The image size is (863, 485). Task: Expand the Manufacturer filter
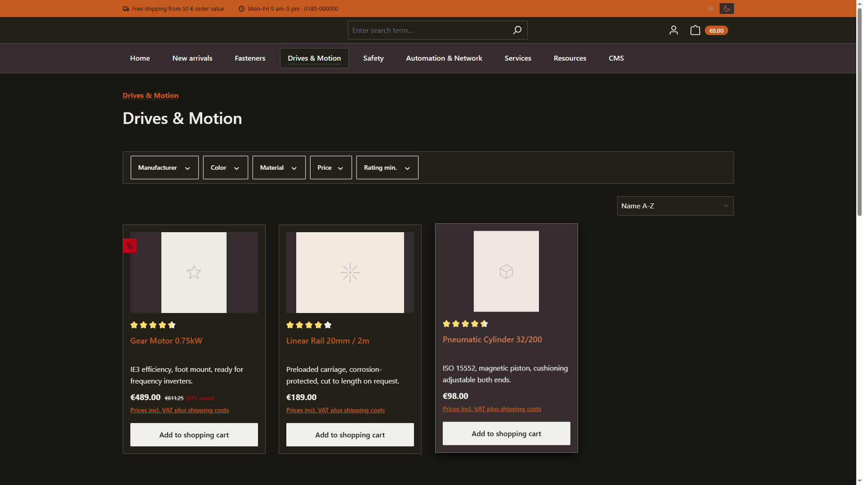(x=165, y=168)
